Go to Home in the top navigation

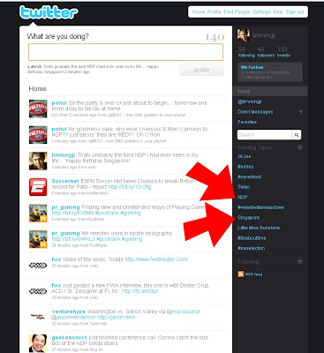click(199, 12)
